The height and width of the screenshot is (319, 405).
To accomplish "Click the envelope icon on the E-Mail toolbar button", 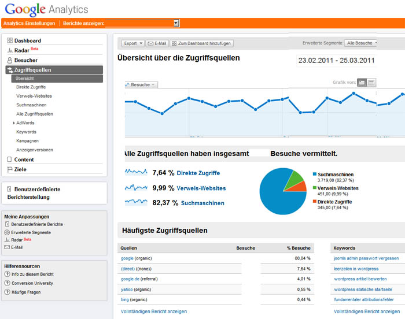I will pyautogui.click(x=150, y=43).
